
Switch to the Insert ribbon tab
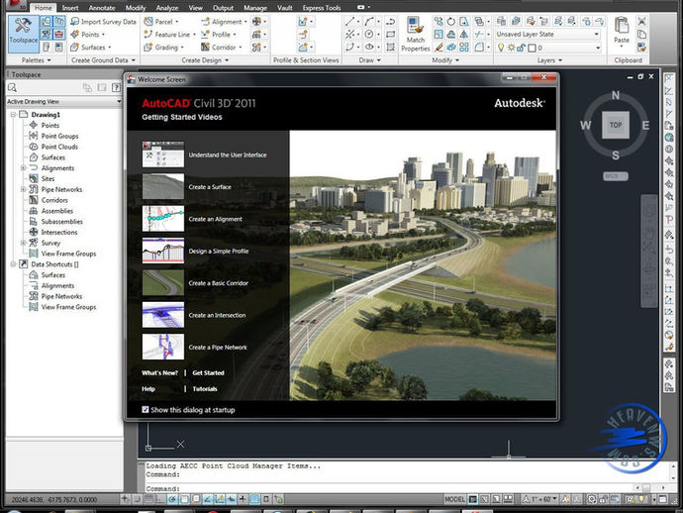pyautogui.click(x=70, y=8)
